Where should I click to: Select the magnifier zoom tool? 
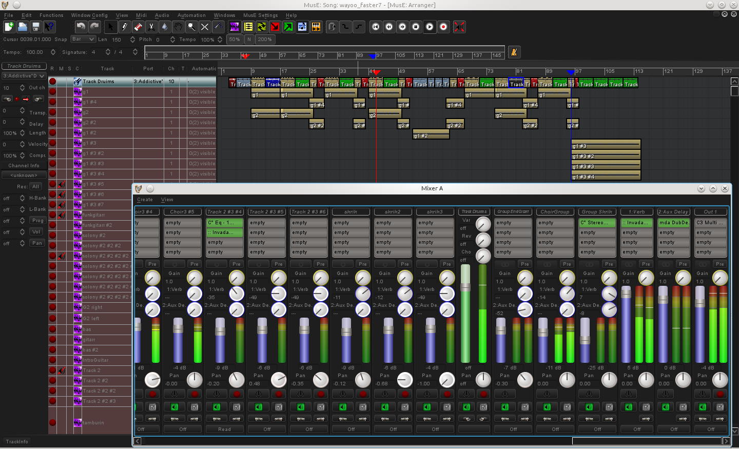pyautogui.click(x=191, y=27)
